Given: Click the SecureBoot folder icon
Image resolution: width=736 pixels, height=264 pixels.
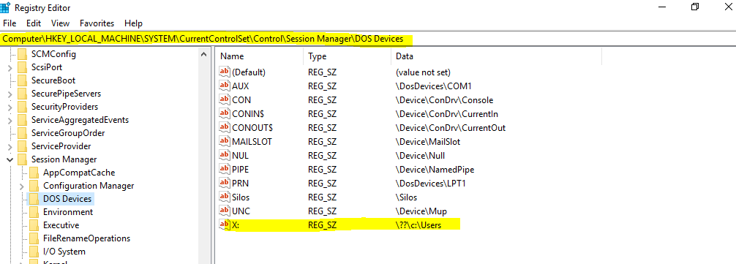Looking at the screenshot, I should [x=22, y=80].
